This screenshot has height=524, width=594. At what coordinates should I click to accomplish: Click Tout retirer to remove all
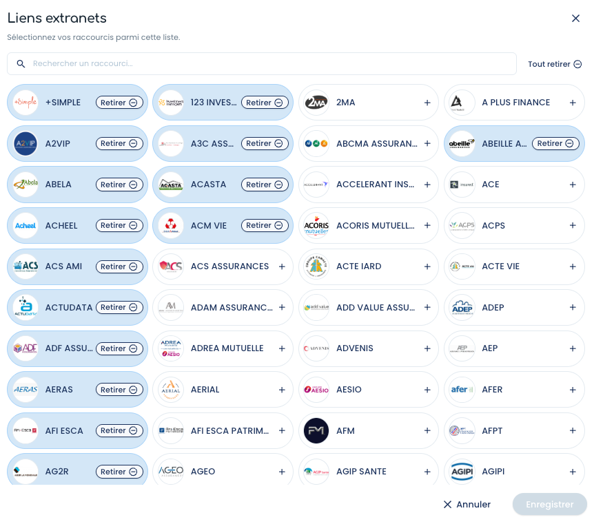(555, 64)
